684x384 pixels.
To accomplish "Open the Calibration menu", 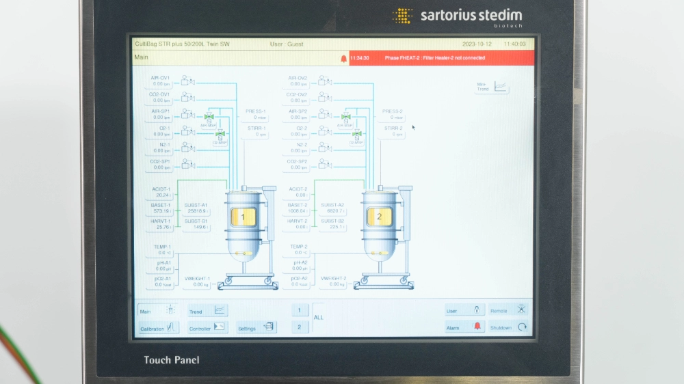I will coord(158,328).
